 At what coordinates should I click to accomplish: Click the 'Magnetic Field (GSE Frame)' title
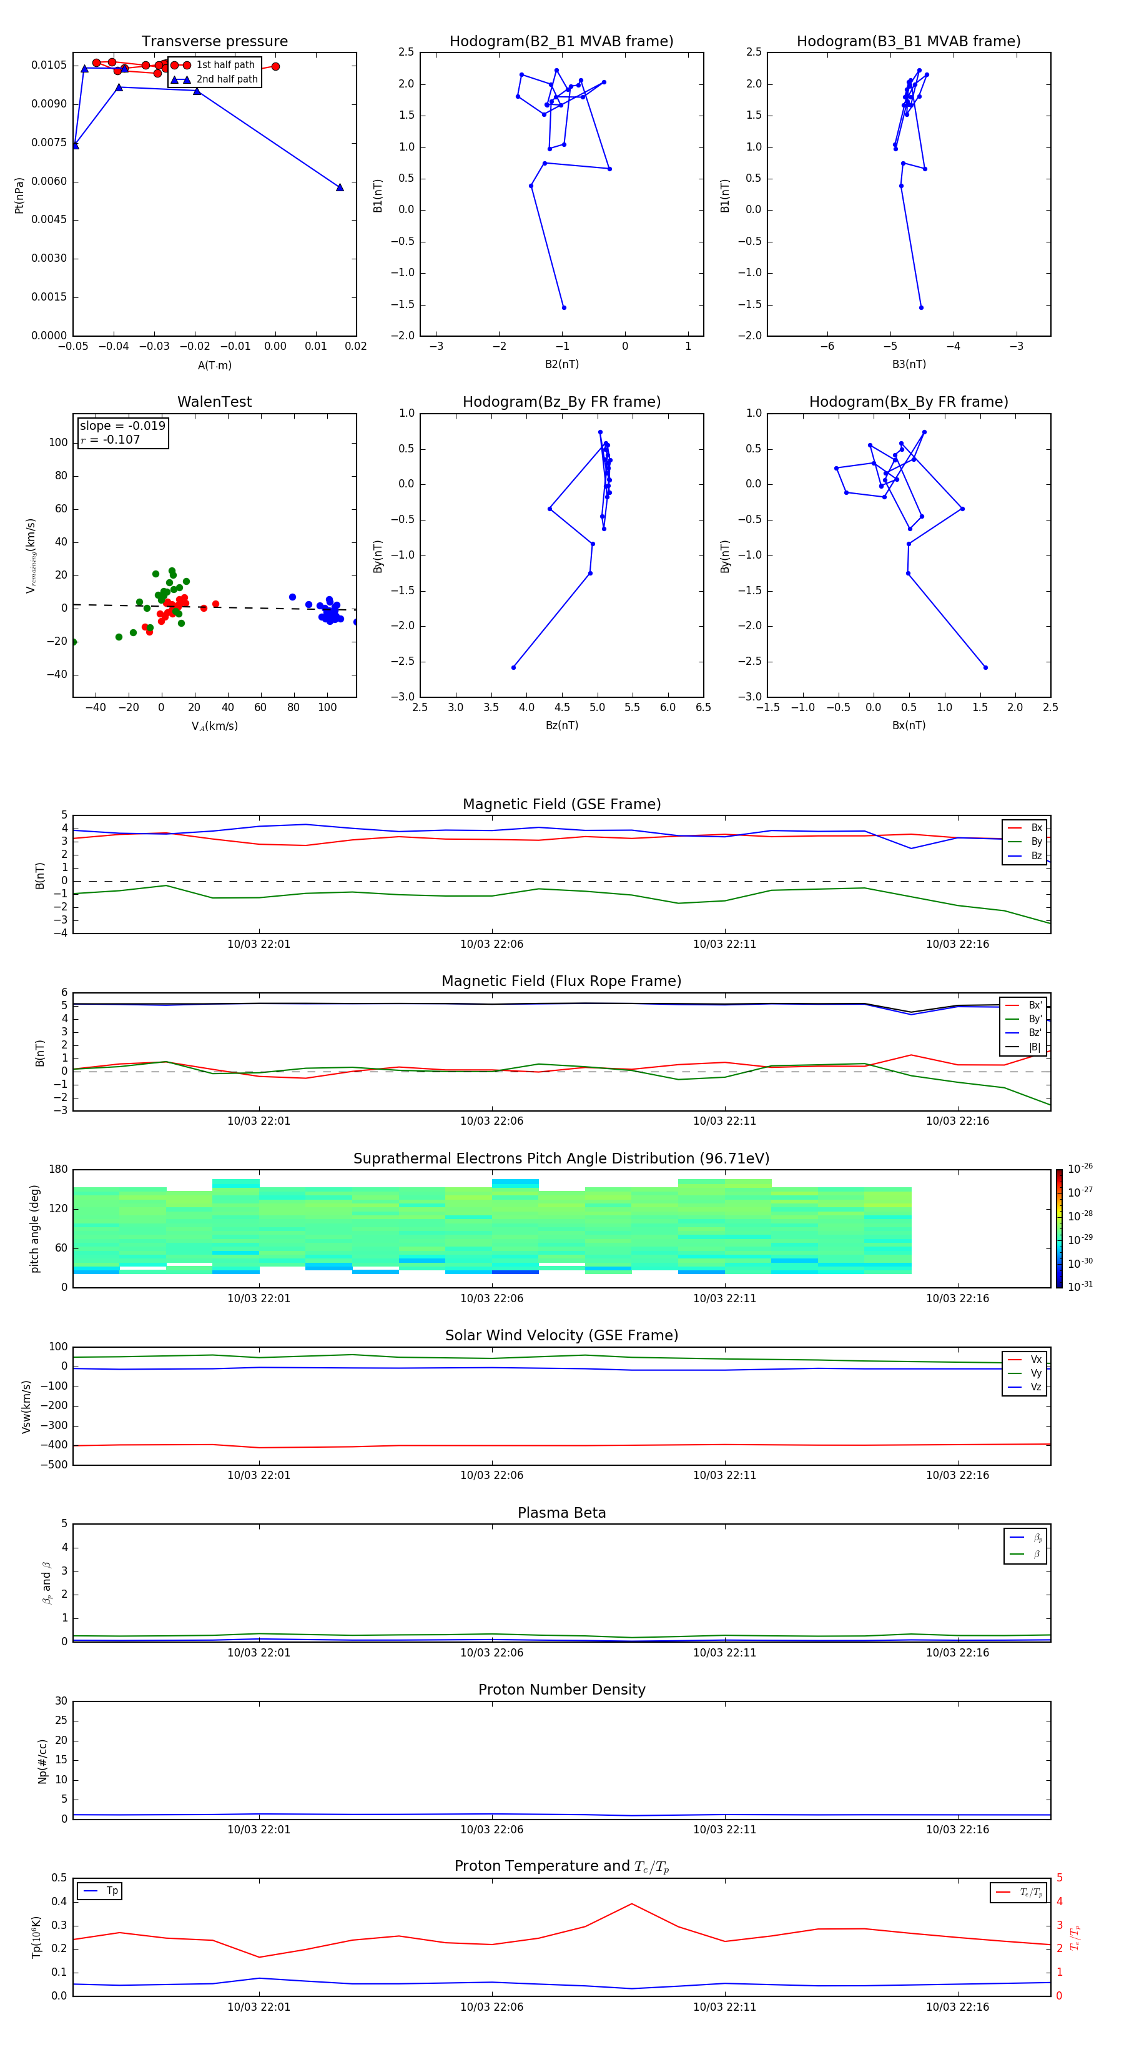(561, 804)
